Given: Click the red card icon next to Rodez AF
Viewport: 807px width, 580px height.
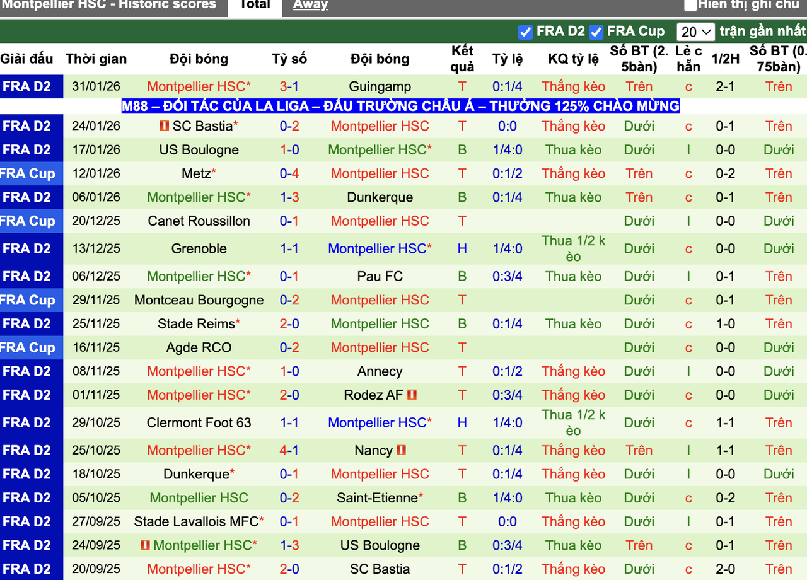Looking at the screenshot, I should pos(412,395).
